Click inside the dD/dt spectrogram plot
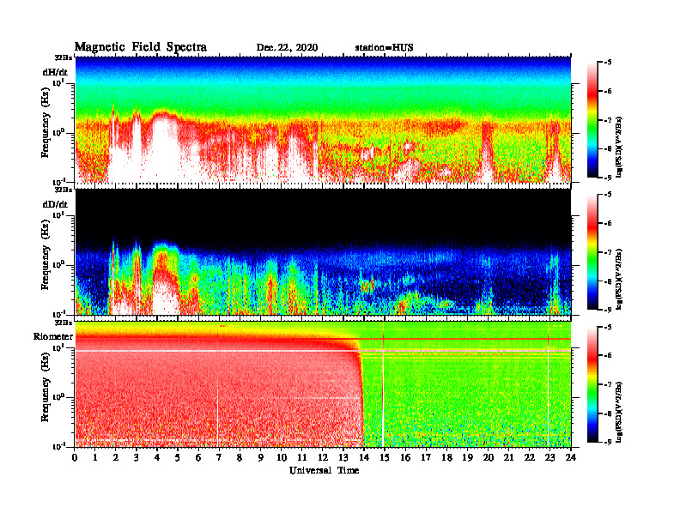The width and height of the screenshot is (680, 525). [x=323, y=251]
